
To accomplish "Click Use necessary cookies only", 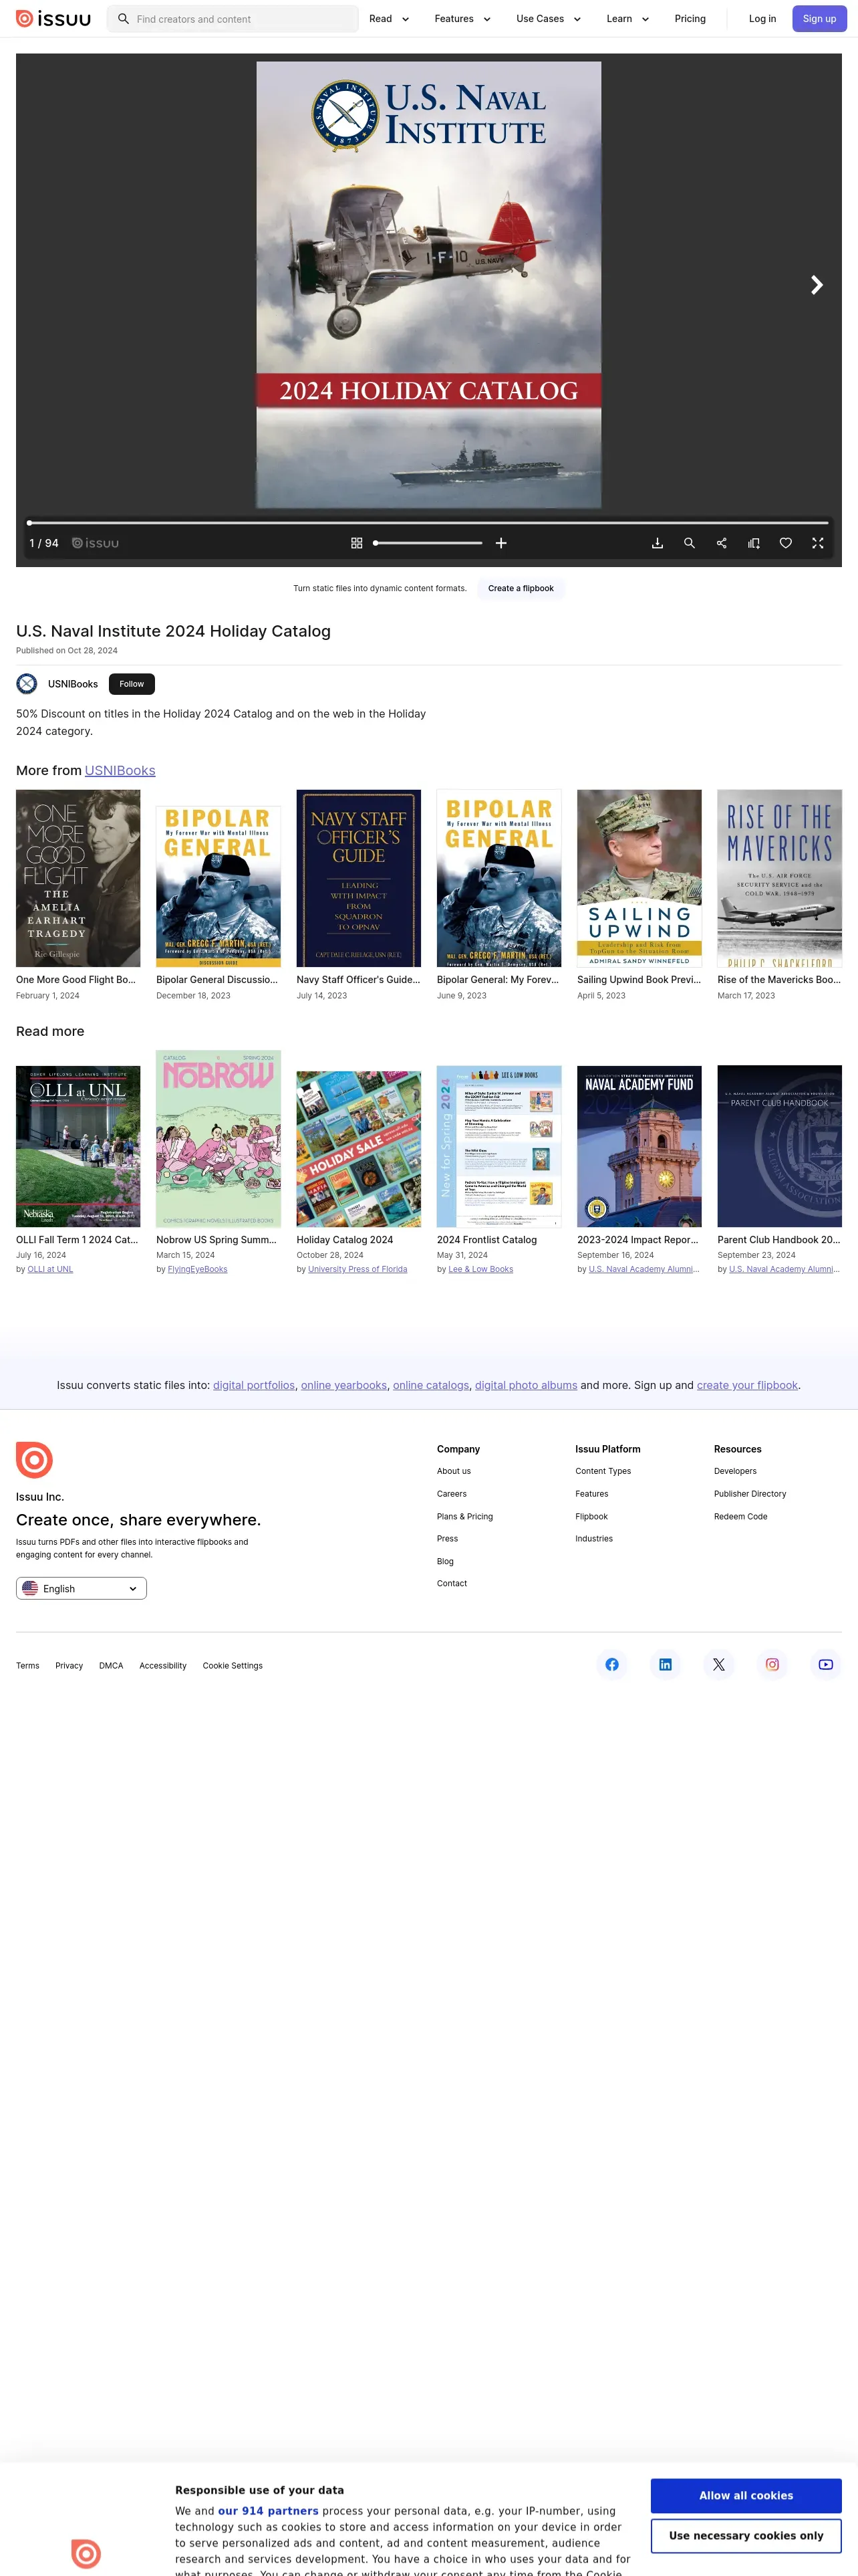I will tap(746, 2536).
